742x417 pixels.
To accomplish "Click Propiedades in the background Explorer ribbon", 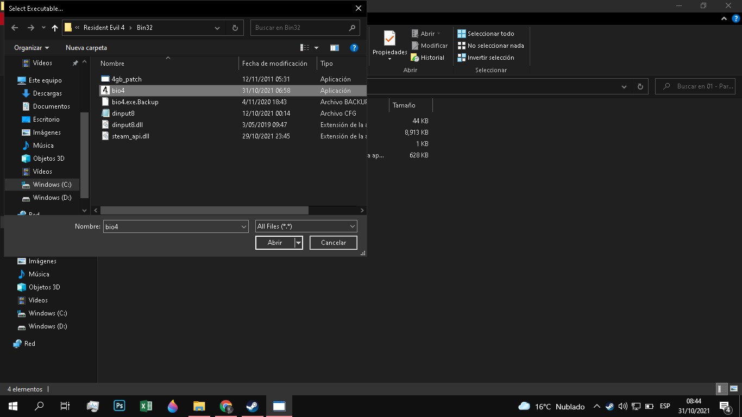I will click(389, 46).
